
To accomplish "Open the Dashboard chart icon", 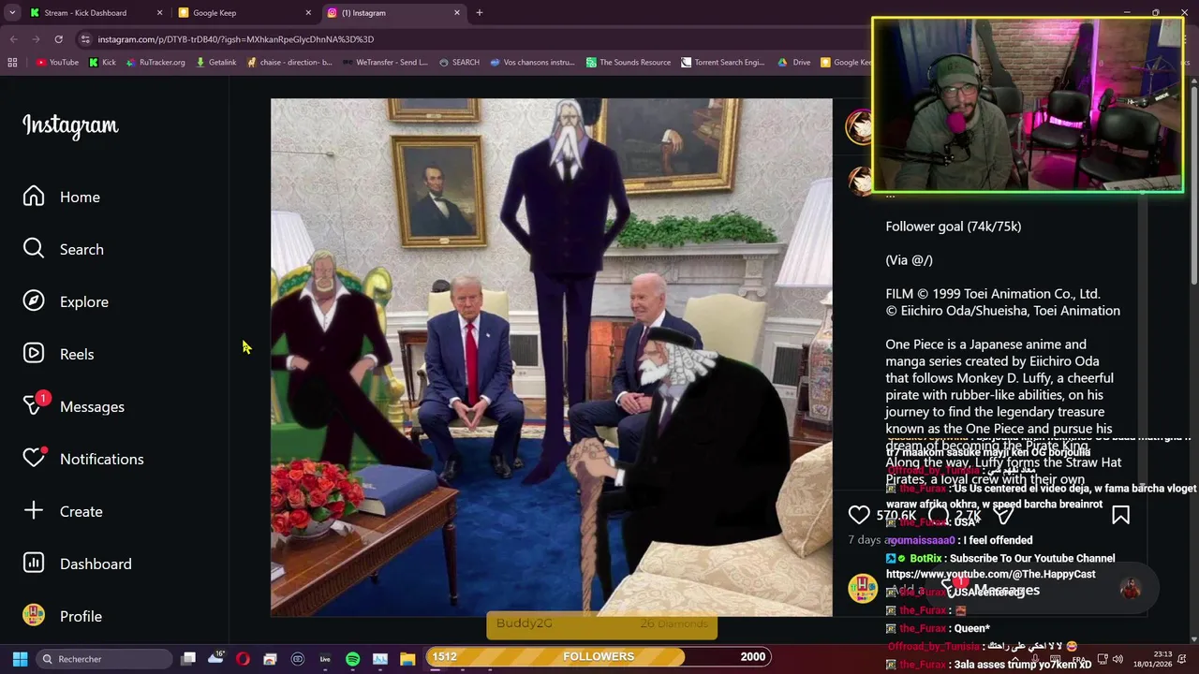I will point(34,564).
